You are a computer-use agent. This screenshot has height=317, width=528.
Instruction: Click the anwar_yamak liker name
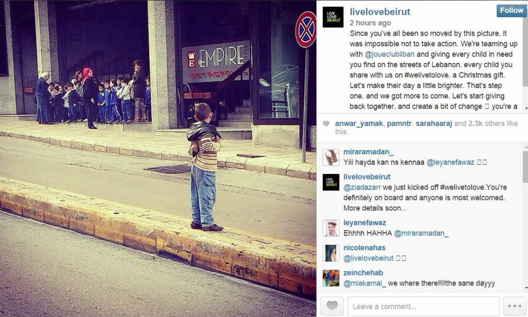359,123
